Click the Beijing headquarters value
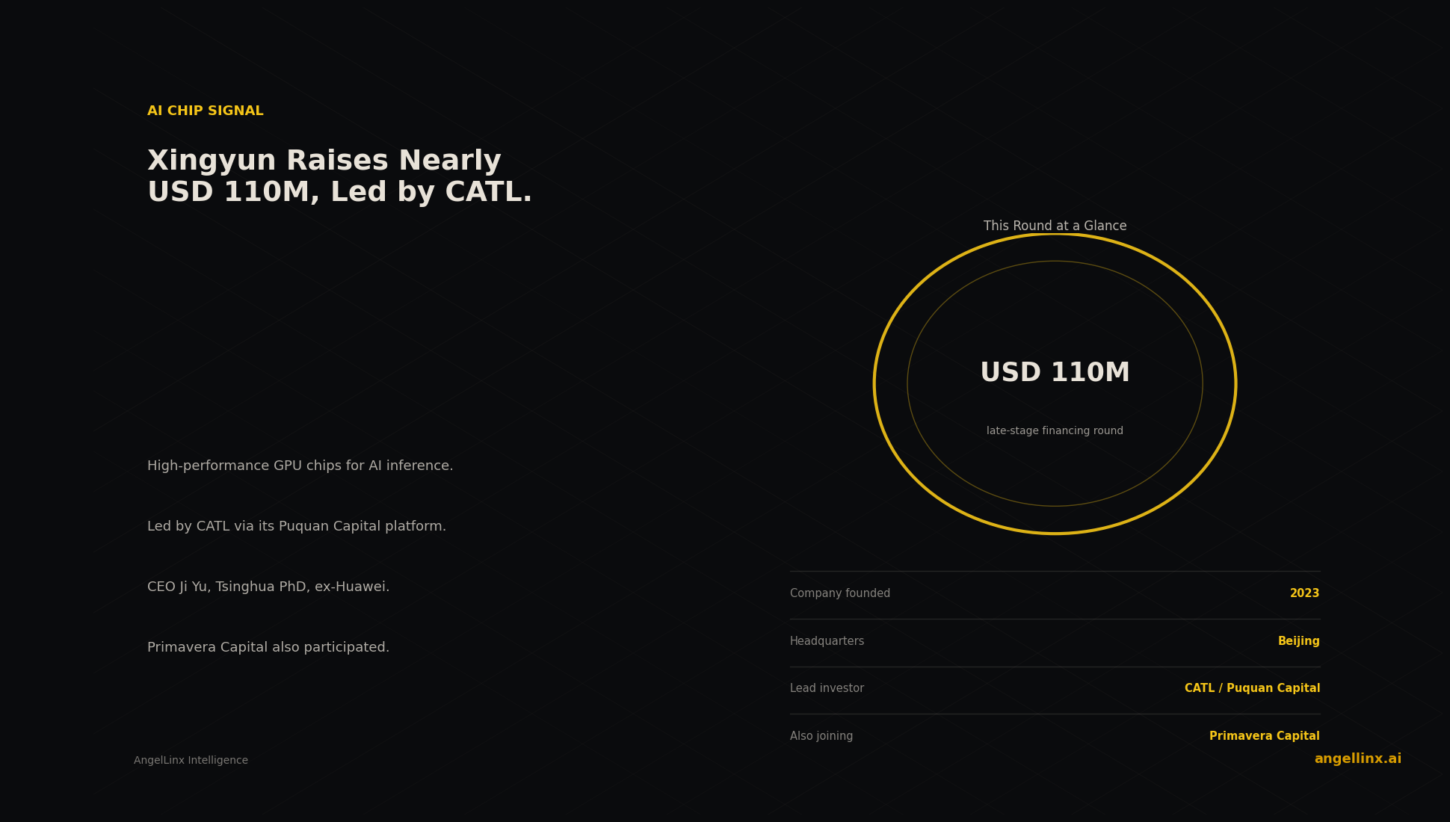The width and height of the screenshot is (1450, 822). tap(1298, 642)
